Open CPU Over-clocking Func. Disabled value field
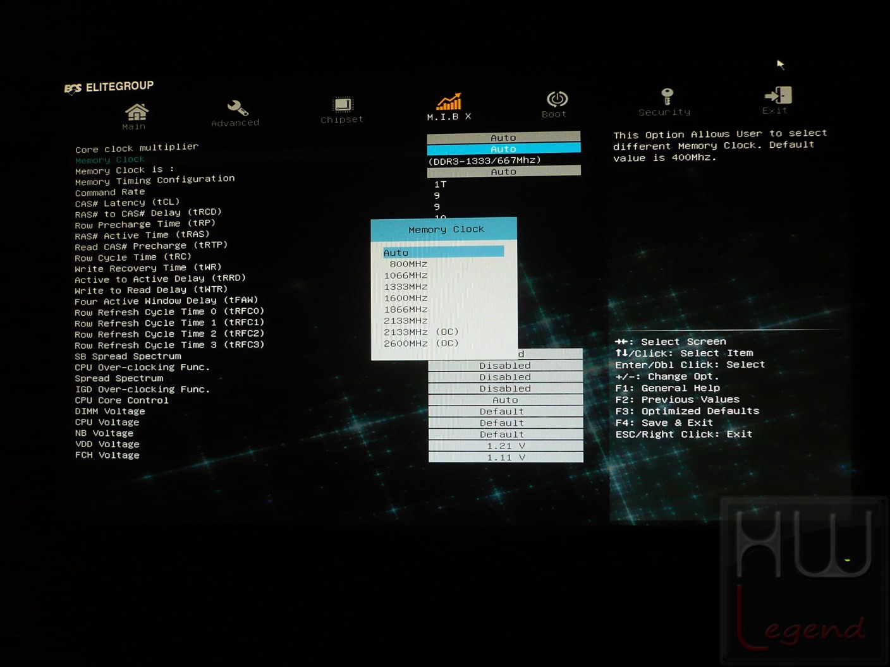The width and height of the screenshot is (890, 667). tap(505, 366)
